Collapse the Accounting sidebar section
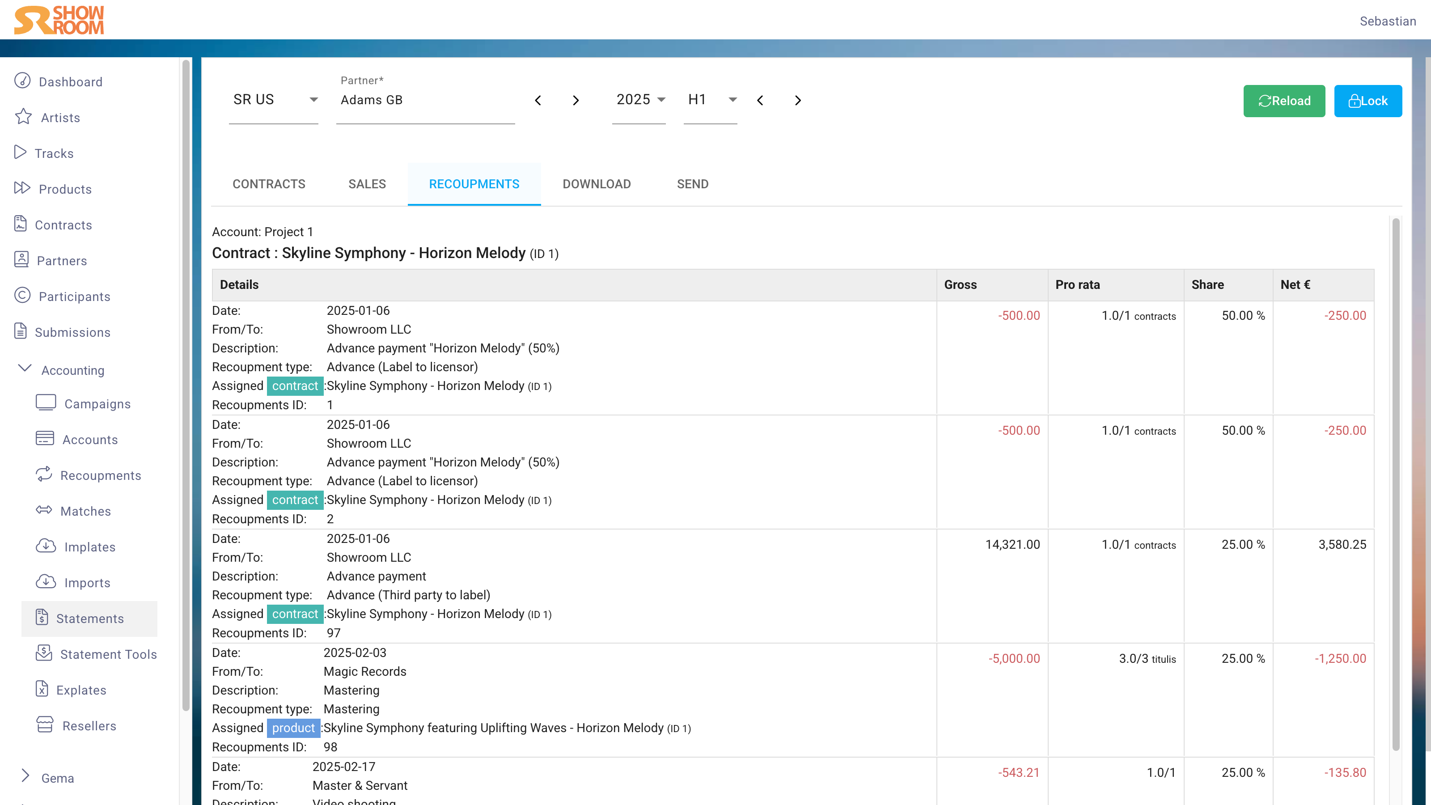The image size is (1431, 805). [25, 369]
